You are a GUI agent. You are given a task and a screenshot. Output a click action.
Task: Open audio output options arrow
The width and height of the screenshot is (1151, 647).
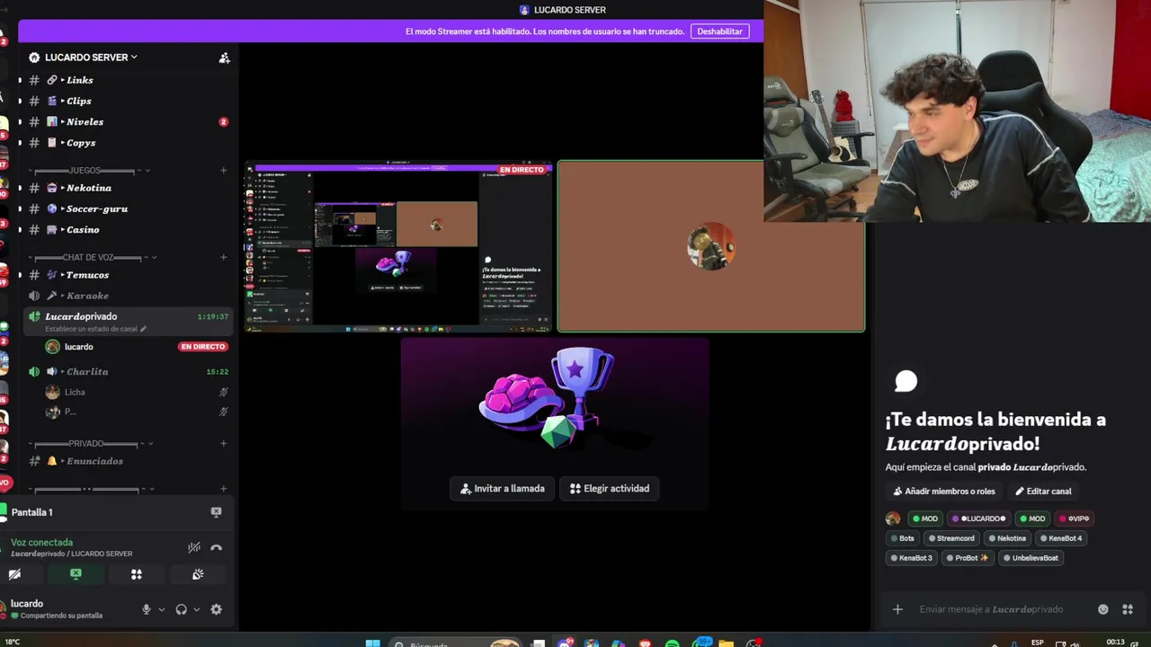(x=196, y=609)
